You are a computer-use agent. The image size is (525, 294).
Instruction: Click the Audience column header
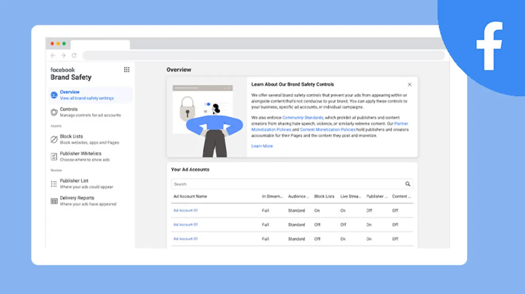point(299,197)
